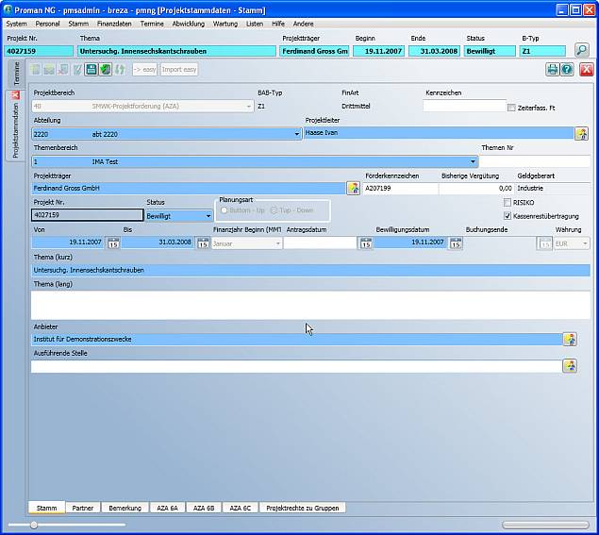
Task: Select the Bottom - Up radio button
Action: [224, 210]
